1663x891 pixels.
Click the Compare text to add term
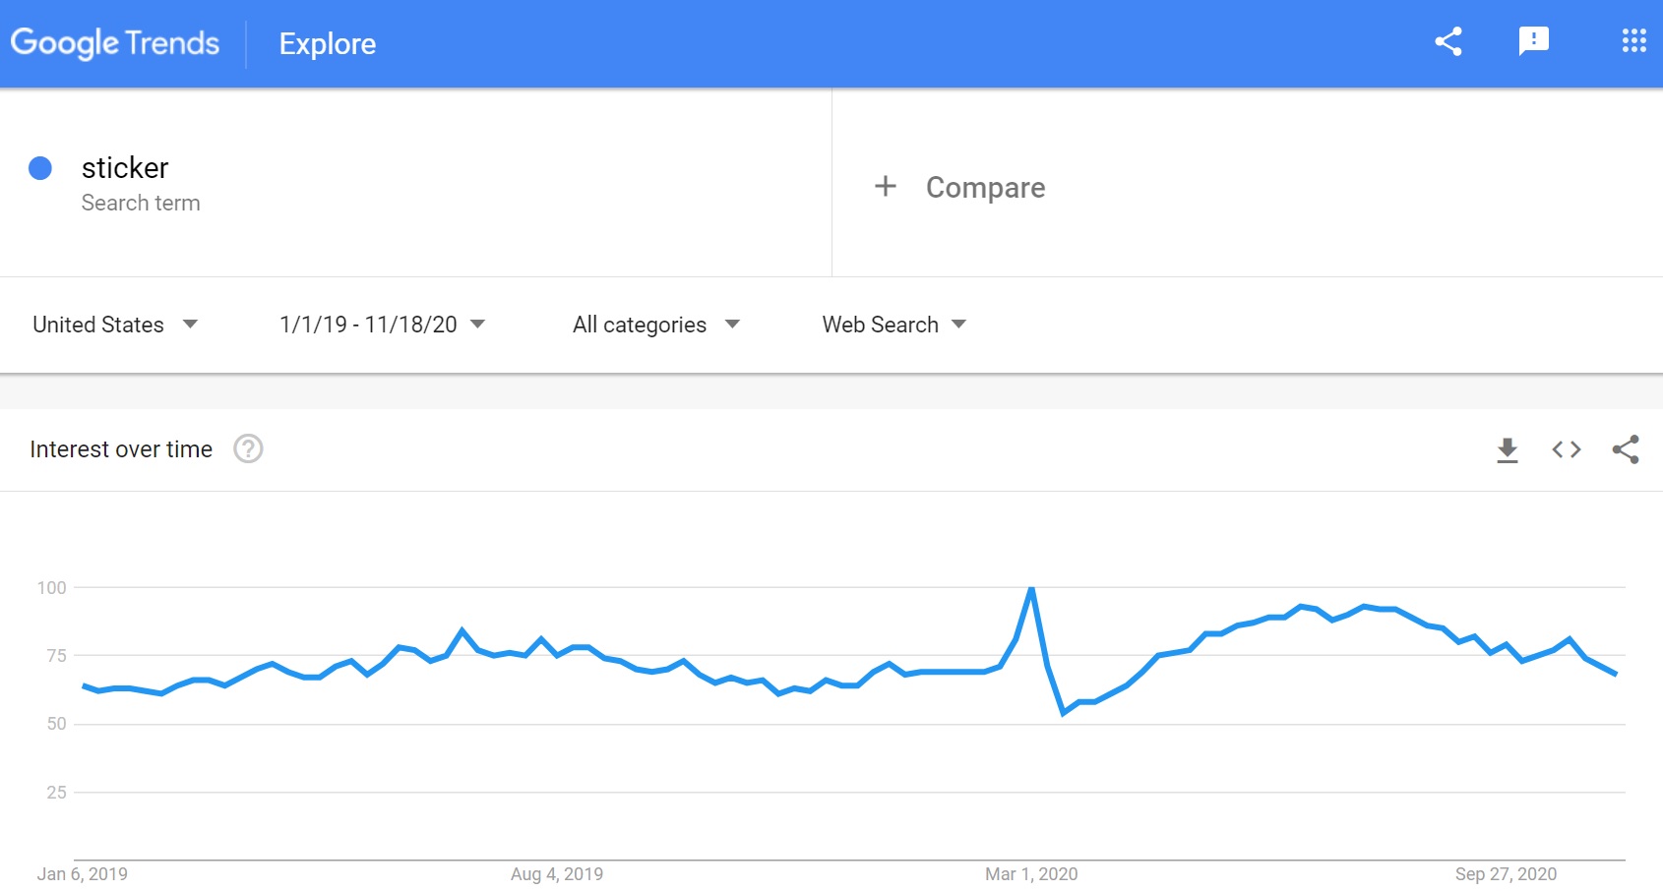tap(985, 188)
